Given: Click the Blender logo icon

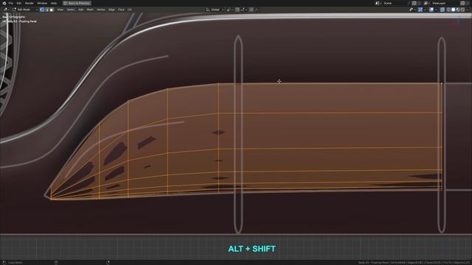Looking at the screenshot, I should 4,3.
